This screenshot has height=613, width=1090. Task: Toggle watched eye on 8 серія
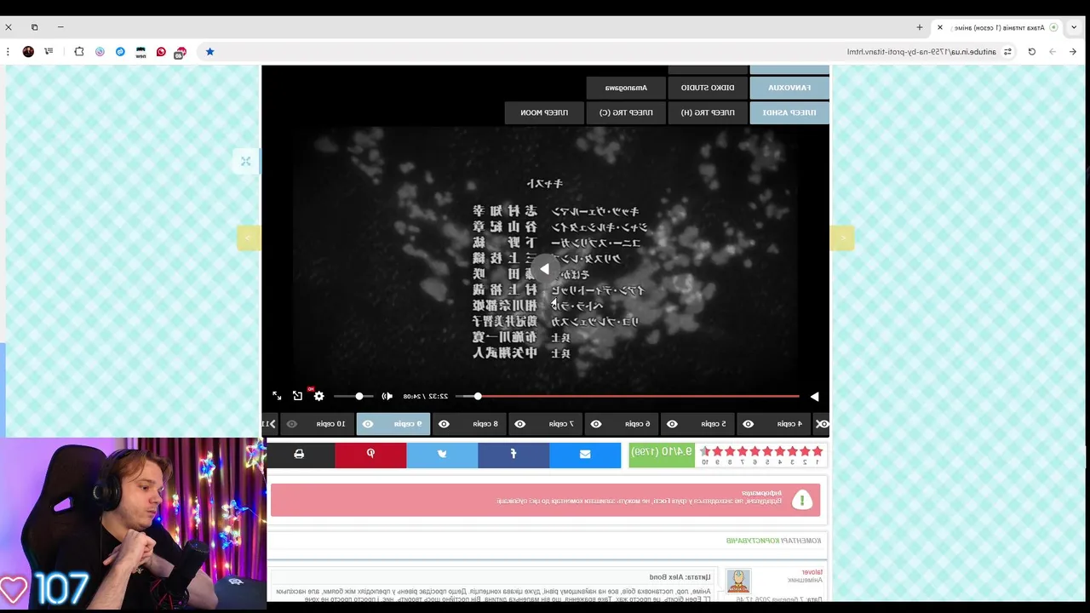444,424
